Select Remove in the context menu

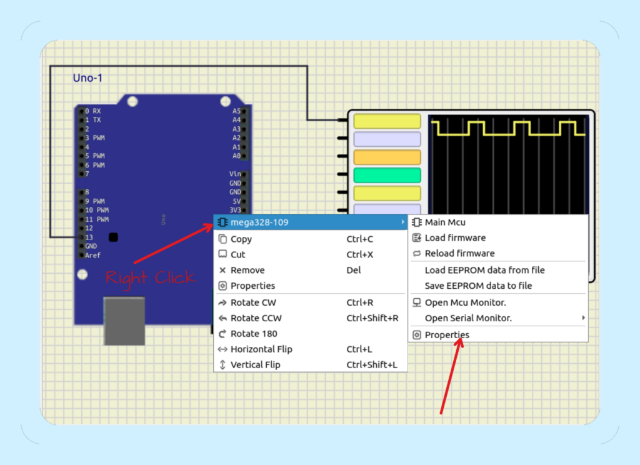311,270
